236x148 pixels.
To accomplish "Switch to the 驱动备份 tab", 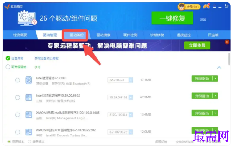I will tap(76, 35).
